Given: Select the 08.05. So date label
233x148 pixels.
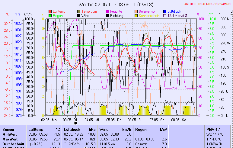Looking at the screenshot, I should coord(179,120).
